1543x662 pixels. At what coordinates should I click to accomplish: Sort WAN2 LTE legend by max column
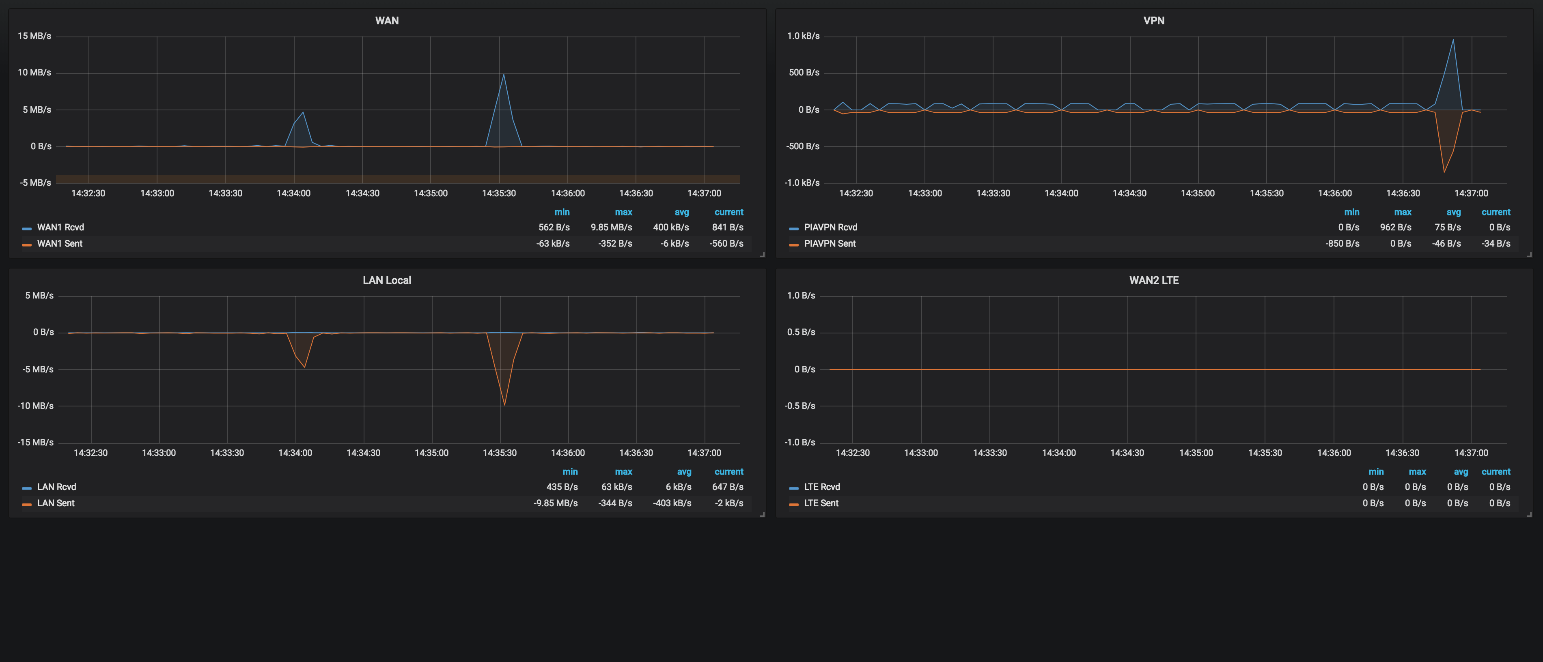(1417, 472)
